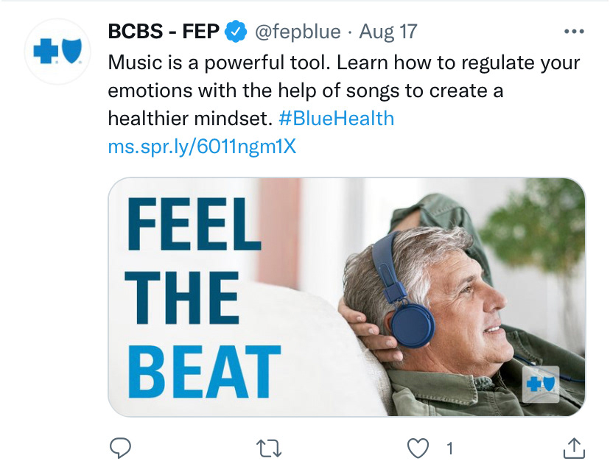The width and height of the screenshot is (610, 475).
Task: Click the @fepblue handle
Action: coord(298,32)
